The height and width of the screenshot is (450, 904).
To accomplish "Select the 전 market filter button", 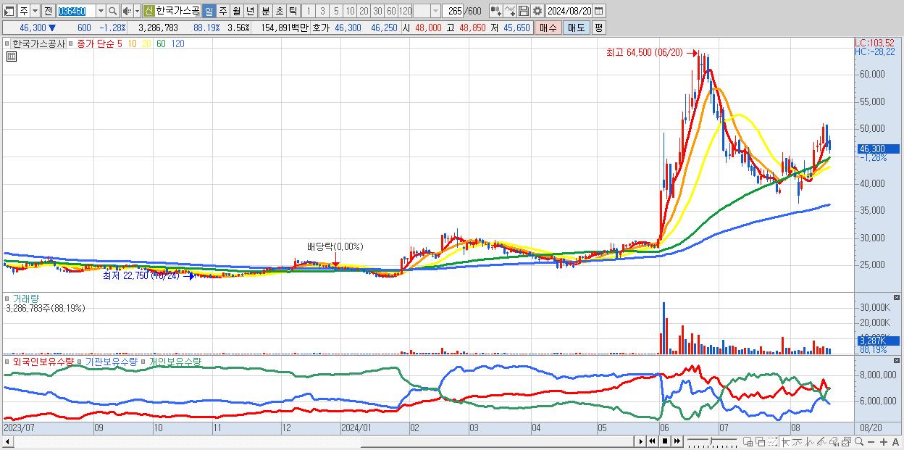I will 48,11.
